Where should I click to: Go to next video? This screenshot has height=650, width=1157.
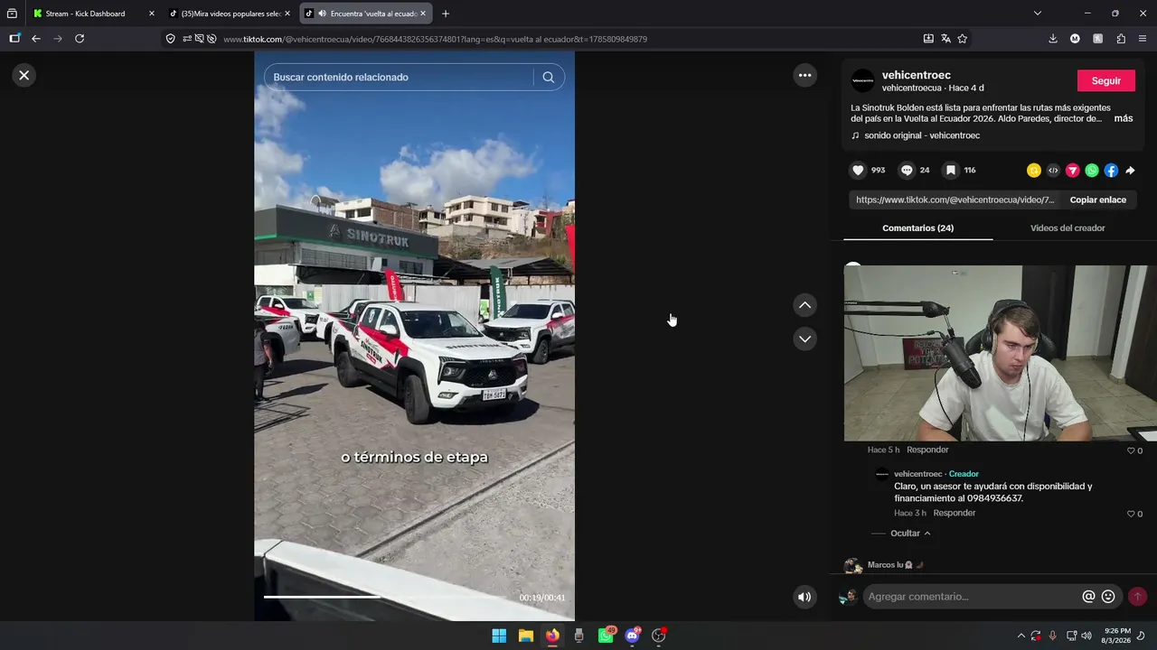[x=804, y=339]
